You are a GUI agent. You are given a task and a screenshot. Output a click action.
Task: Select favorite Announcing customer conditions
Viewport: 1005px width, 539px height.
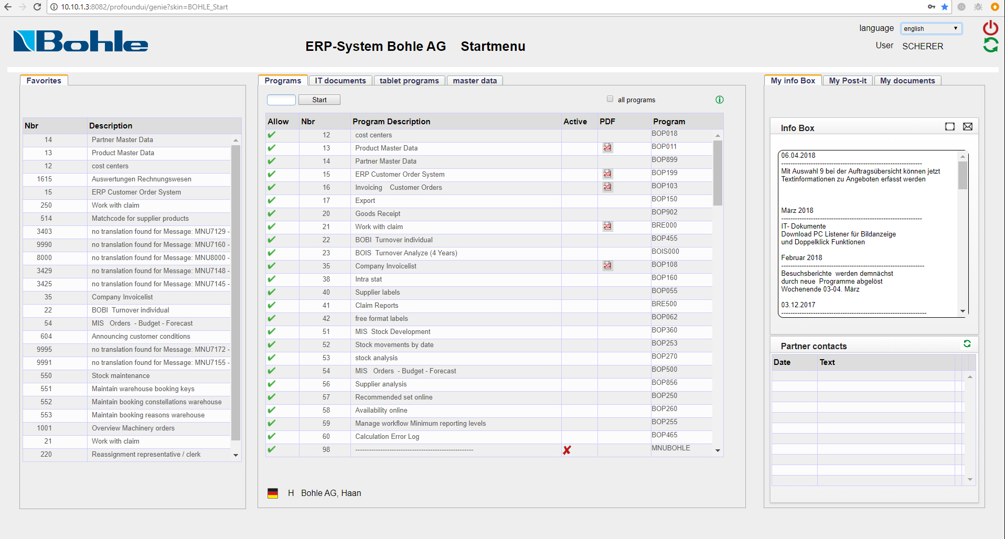pyautogui.click(x=127, y=337)
